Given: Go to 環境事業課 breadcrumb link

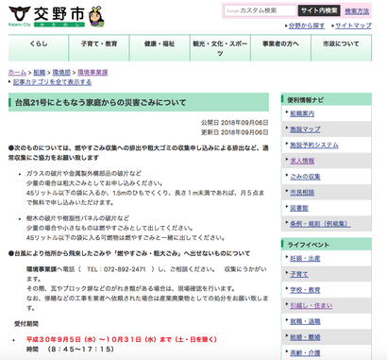Looking at the screenshot, I should (93, 73).
